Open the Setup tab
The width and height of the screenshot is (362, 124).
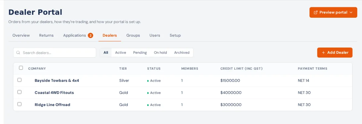click(175, 35)
